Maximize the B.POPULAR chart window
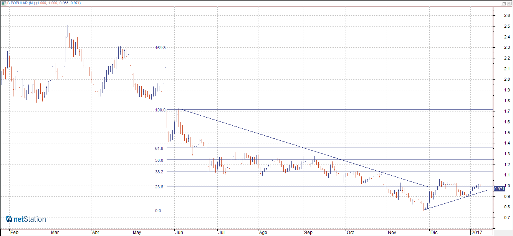This screenshot has width=513, height=236. pyautogui.click(x=503, y=3)
